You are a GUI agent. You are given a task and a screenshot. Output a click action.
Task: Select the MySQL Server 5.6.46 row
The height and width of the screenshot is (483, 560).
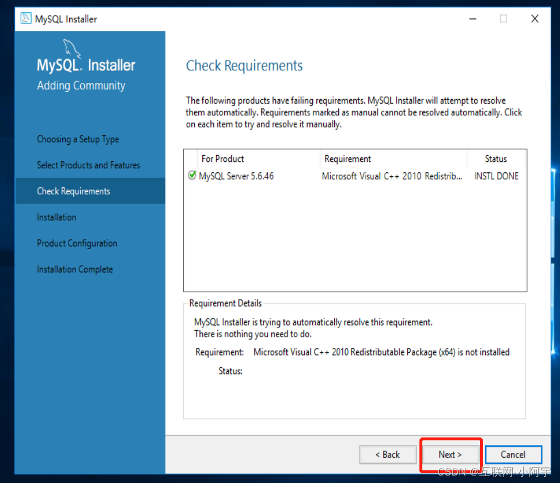[x=355, y=176]
